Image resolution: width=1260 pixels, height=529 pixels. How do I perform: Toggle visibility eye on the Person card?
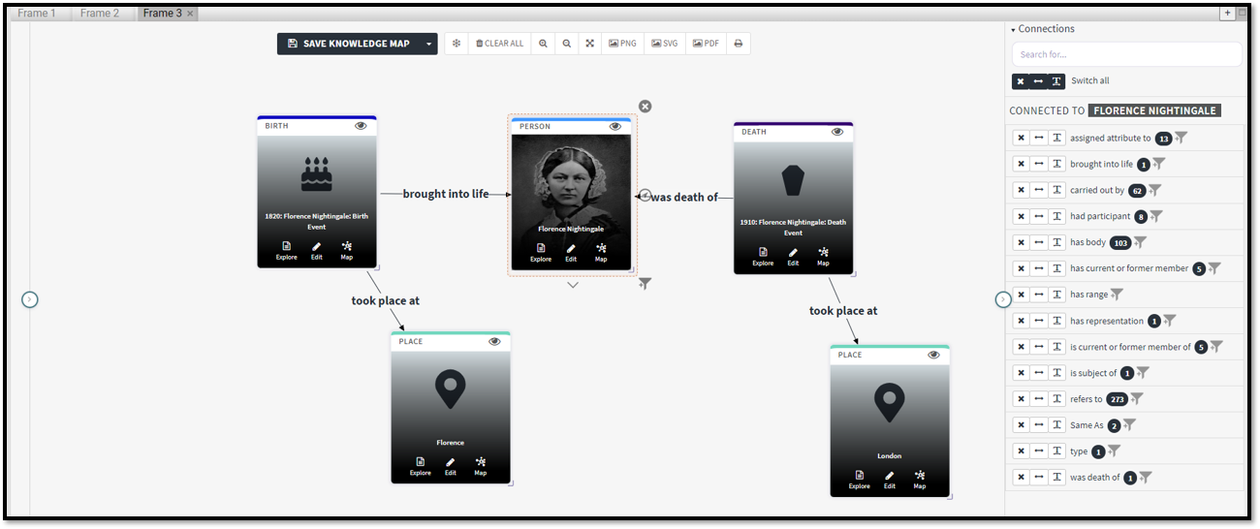coord(614,127)
